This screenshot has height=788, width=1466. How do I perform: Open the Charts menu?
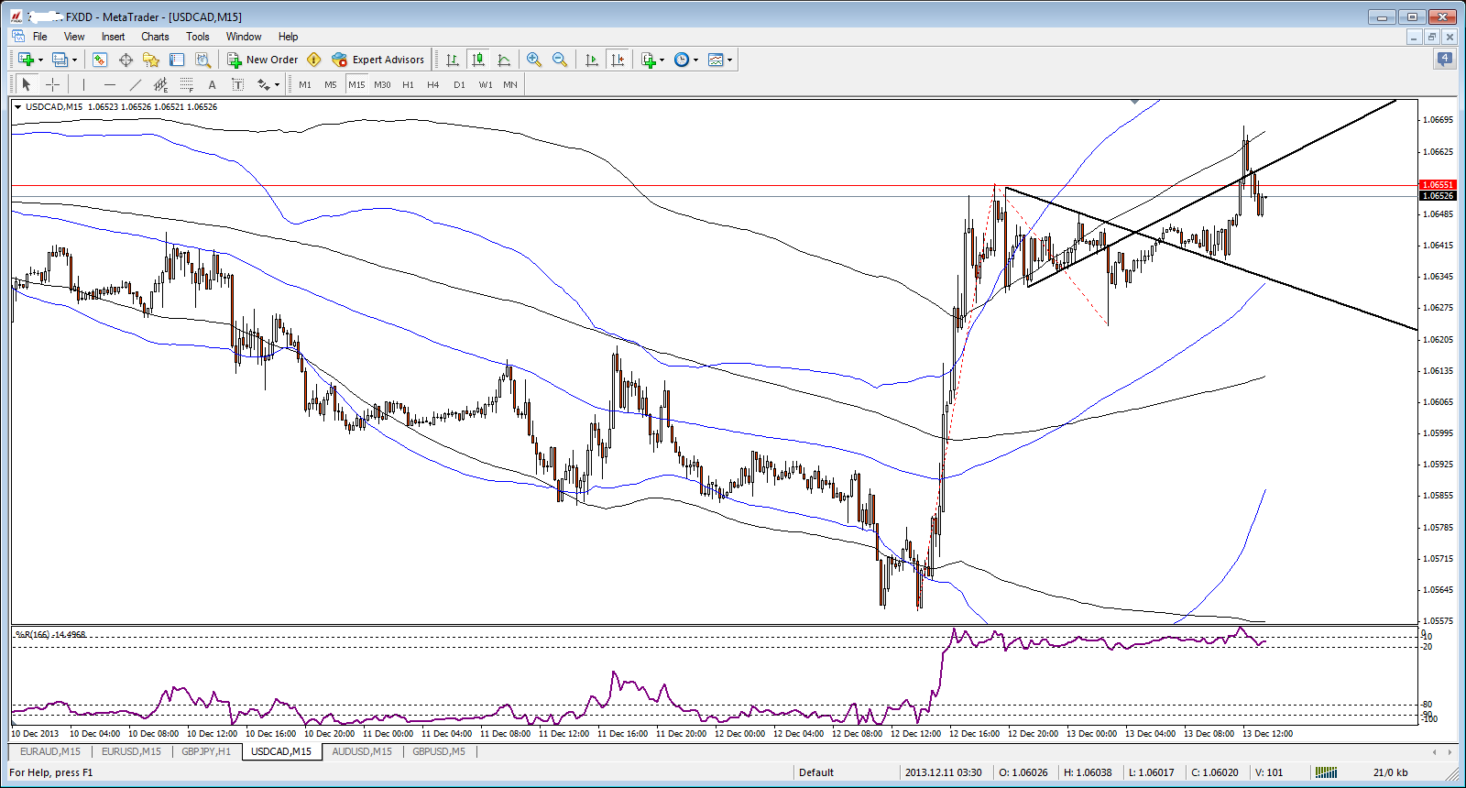pos(155,37)
